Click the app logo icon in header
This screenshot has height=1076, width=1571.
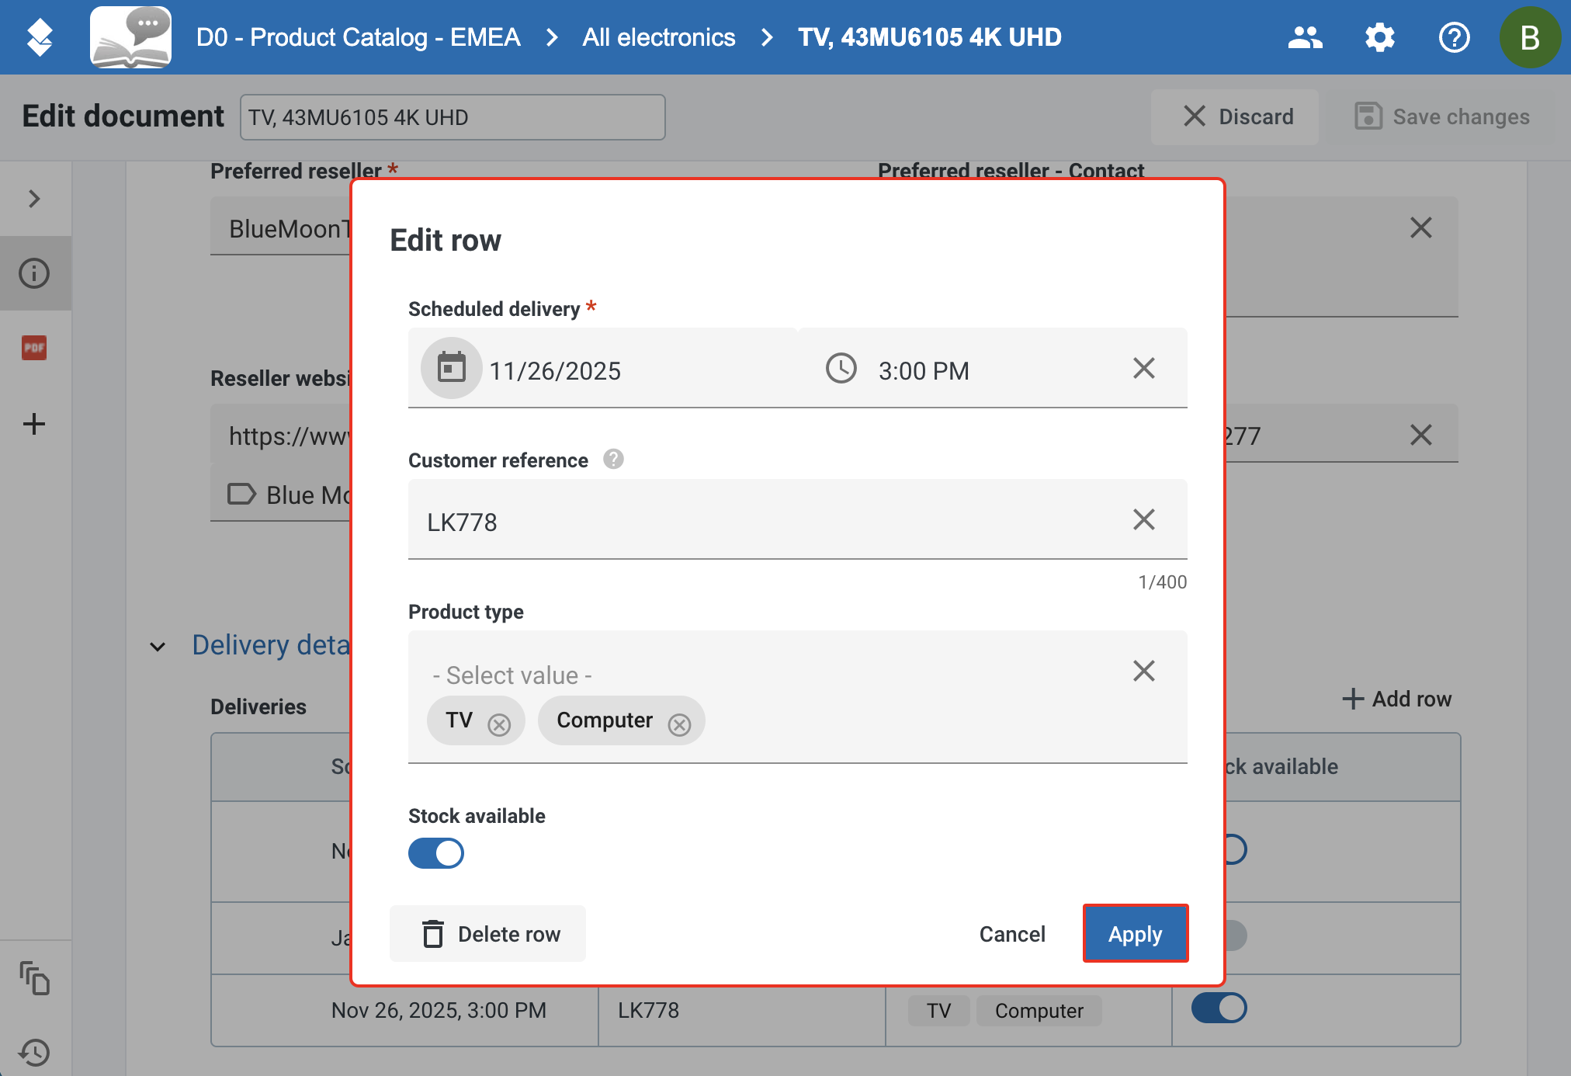coord(39,37)
